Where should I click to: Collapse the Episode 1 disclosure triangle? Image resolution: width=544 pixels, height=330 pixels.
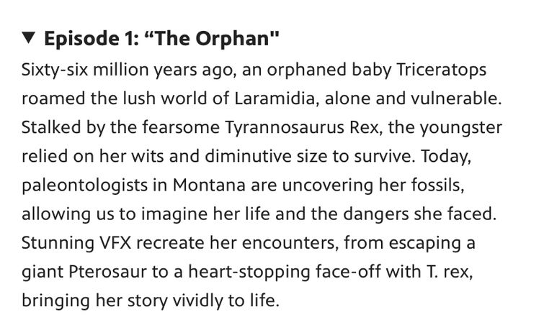(x=28, y=37)
